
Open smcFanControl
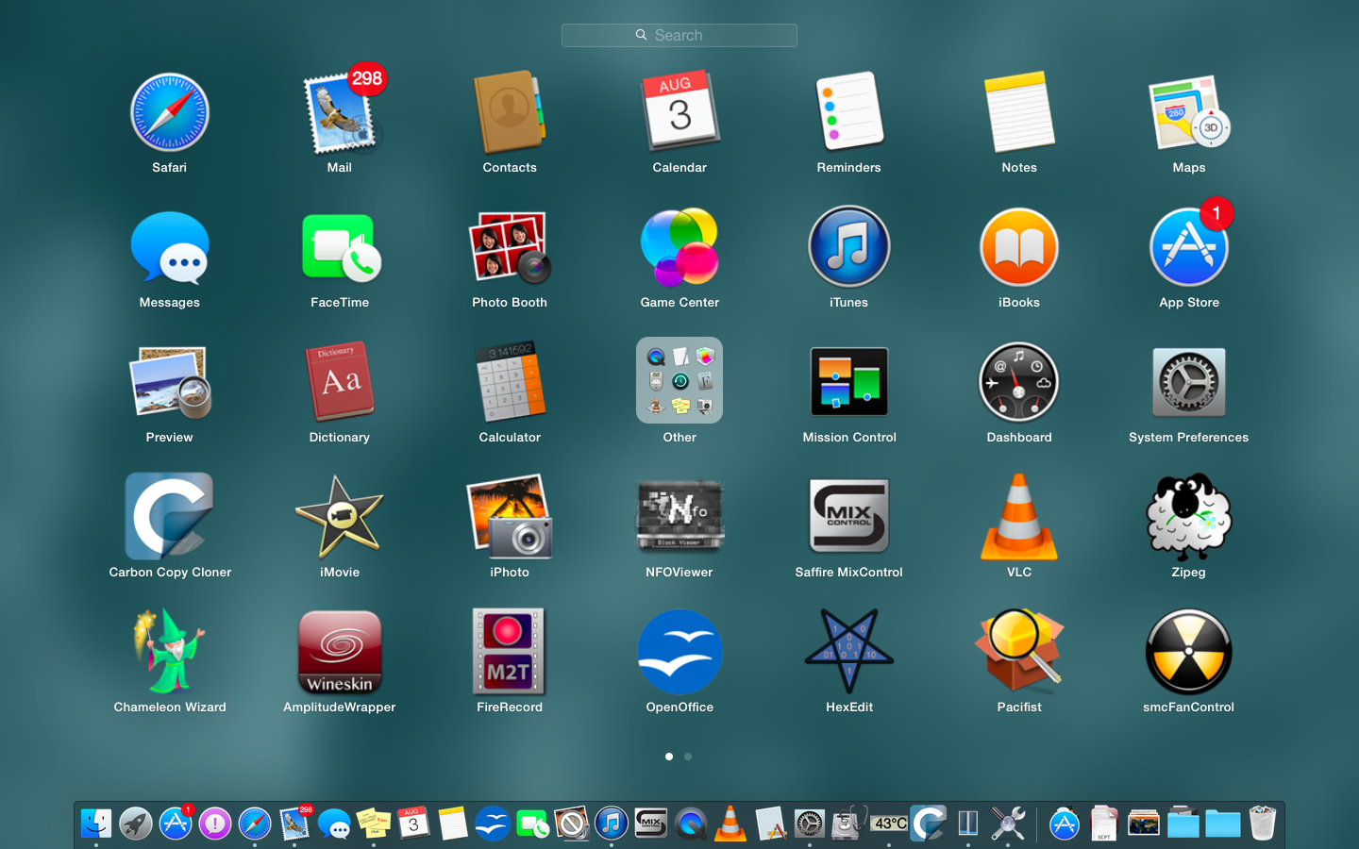click(x=1189, y=652)
